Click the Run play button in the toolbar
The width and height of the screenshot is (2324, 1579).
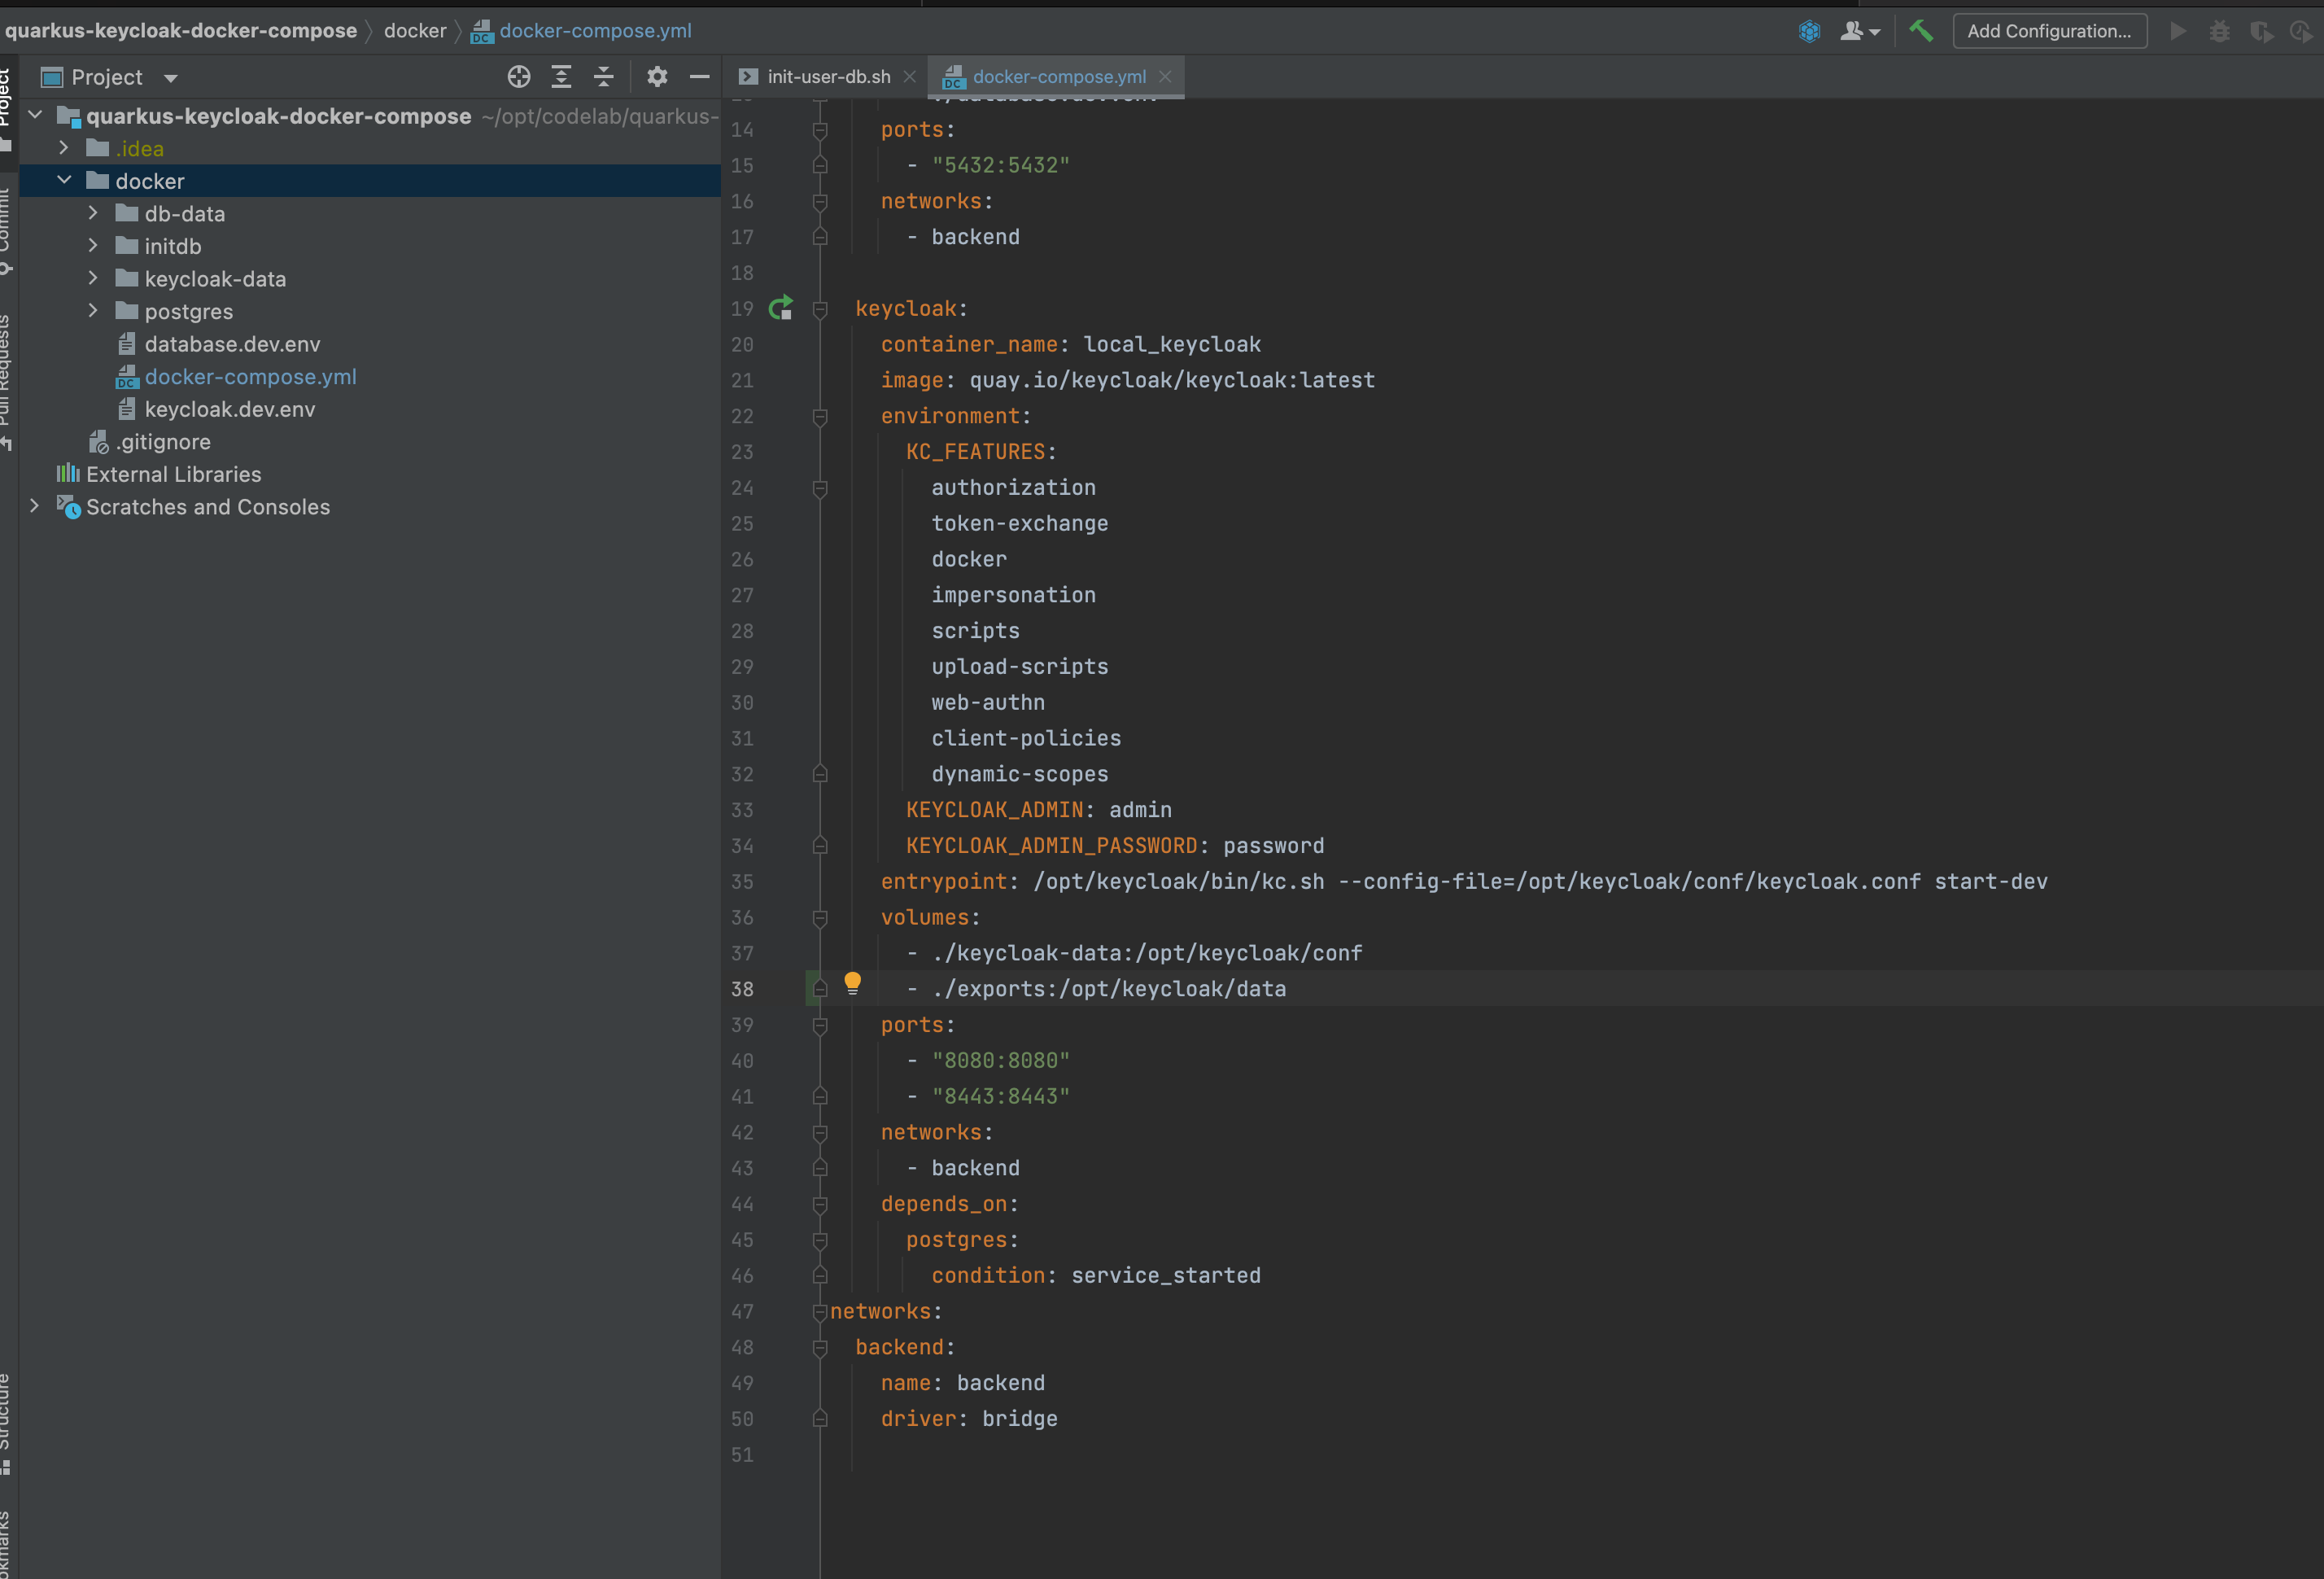coord(2179,31)
